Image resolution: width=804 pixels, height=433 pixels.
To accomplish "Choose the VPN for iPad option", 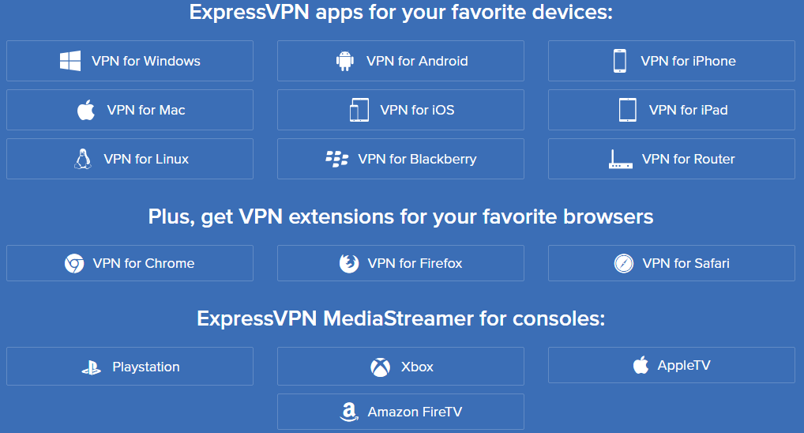I will tap(671, 110).
